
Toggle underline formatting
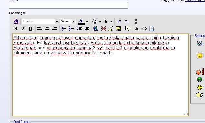pyautogui.click(x=30, y=29)
